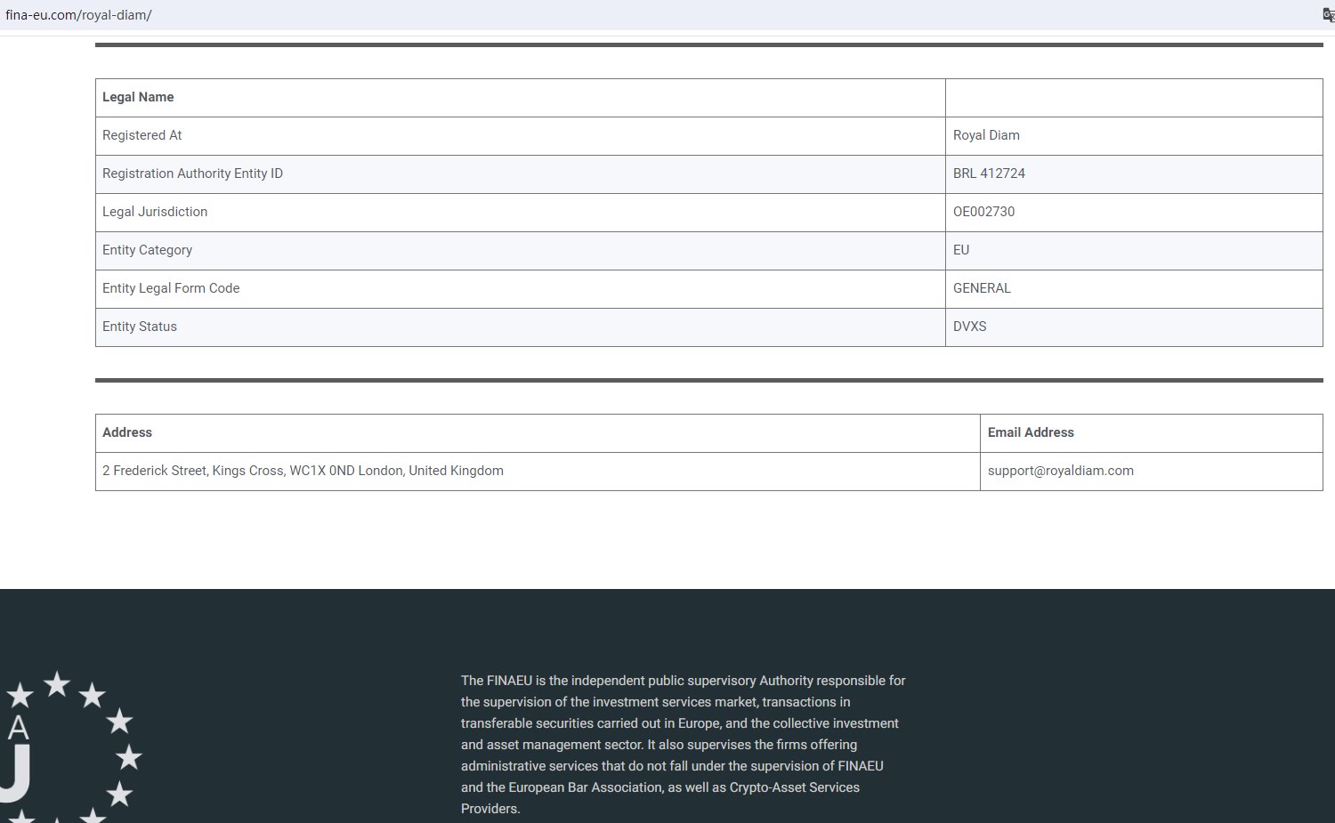Click the 'Registered At' row label

click(142, 135)
